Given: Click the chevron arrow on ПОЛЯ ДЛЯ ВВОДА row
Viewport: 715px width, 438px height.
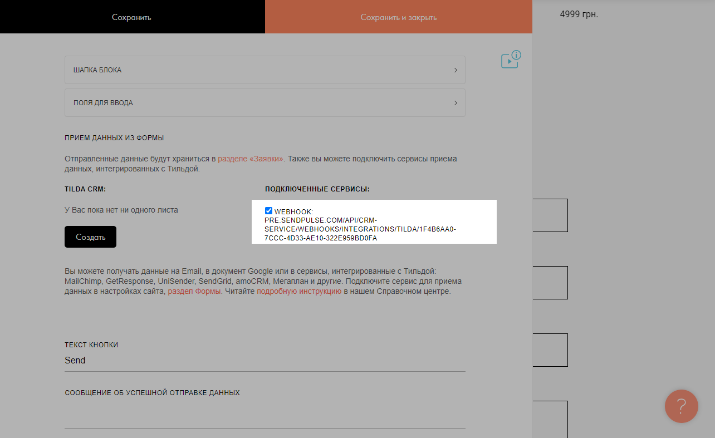Looking at the screenshot, I should [x=456, y=103].
